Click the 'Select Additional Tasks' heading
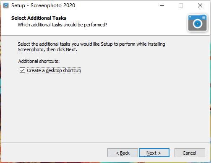The height and width of the screenshot is (163, 211). click(39, 18)
